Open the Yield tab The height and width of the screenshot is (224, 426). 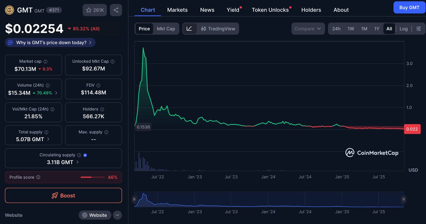point(233,10)
